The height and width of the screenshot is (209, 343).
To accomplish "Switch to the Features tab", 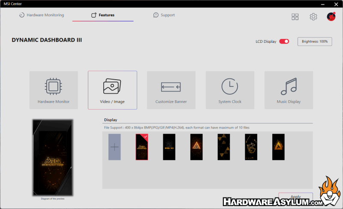I will [103, 15].
